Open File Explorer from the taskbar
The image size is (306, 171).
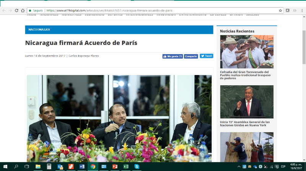38,166
